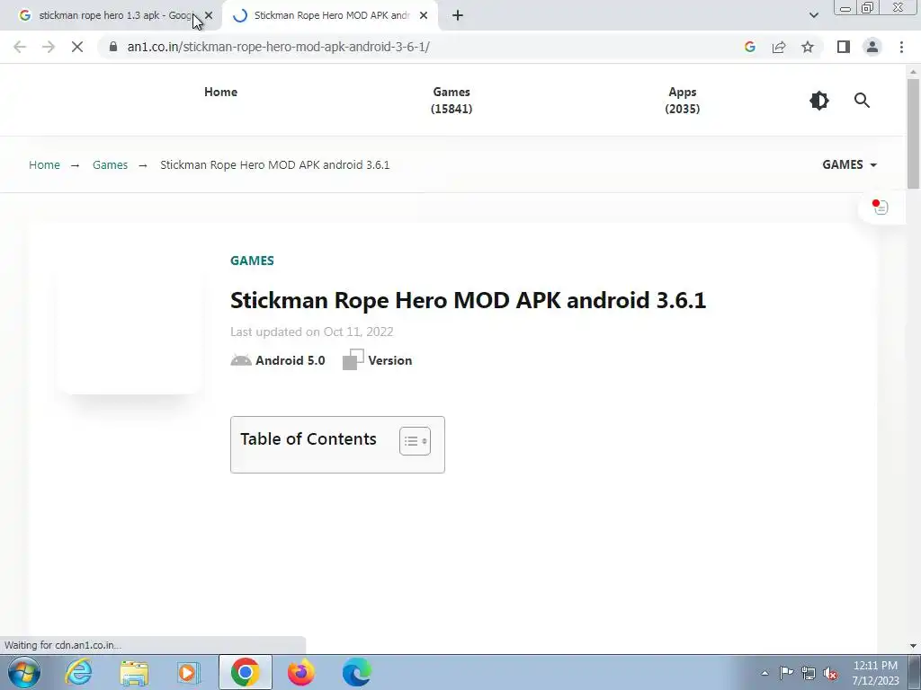This screenshot has width=921, height=690.
Task: Open Chrome tab search chevron
Action: (x=813, y=15)
